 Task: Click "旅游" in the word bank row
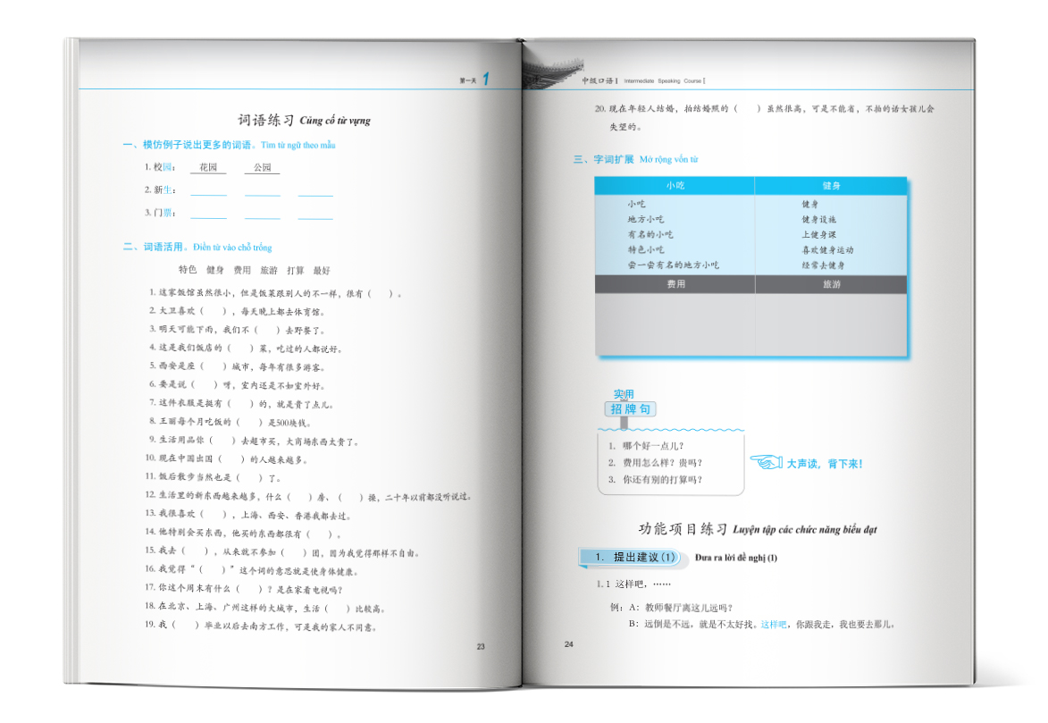click(269, 270)
